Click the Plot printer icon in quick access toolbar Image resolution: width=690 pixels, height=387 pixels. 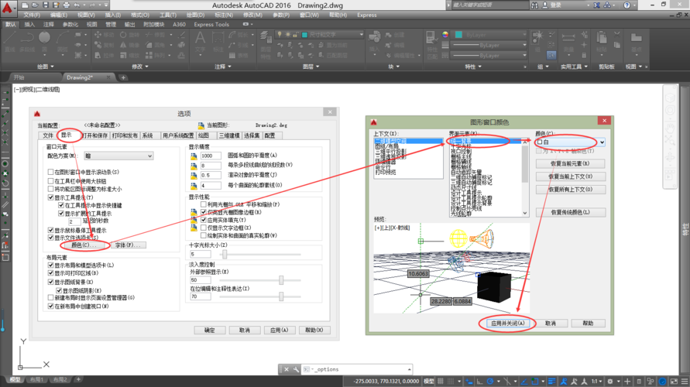pyautogui.click(x=66, y=5)
